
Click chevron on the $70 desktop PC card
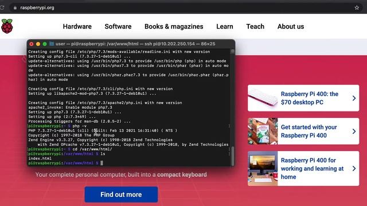coord(354,98)
